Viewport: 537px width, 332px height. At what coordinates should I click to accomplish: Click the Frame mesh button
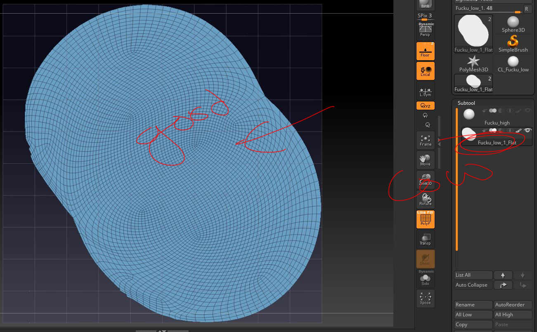(x=425, y=140)
